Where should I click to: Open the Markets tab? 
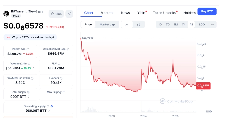(x=107, y=13)
